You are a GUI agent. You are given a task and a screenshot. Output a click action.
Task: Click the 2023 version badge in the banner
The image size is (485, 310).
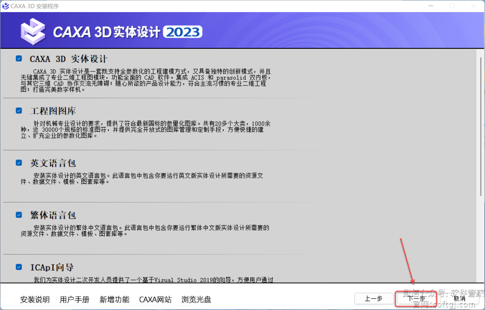(x=182, y=32)
